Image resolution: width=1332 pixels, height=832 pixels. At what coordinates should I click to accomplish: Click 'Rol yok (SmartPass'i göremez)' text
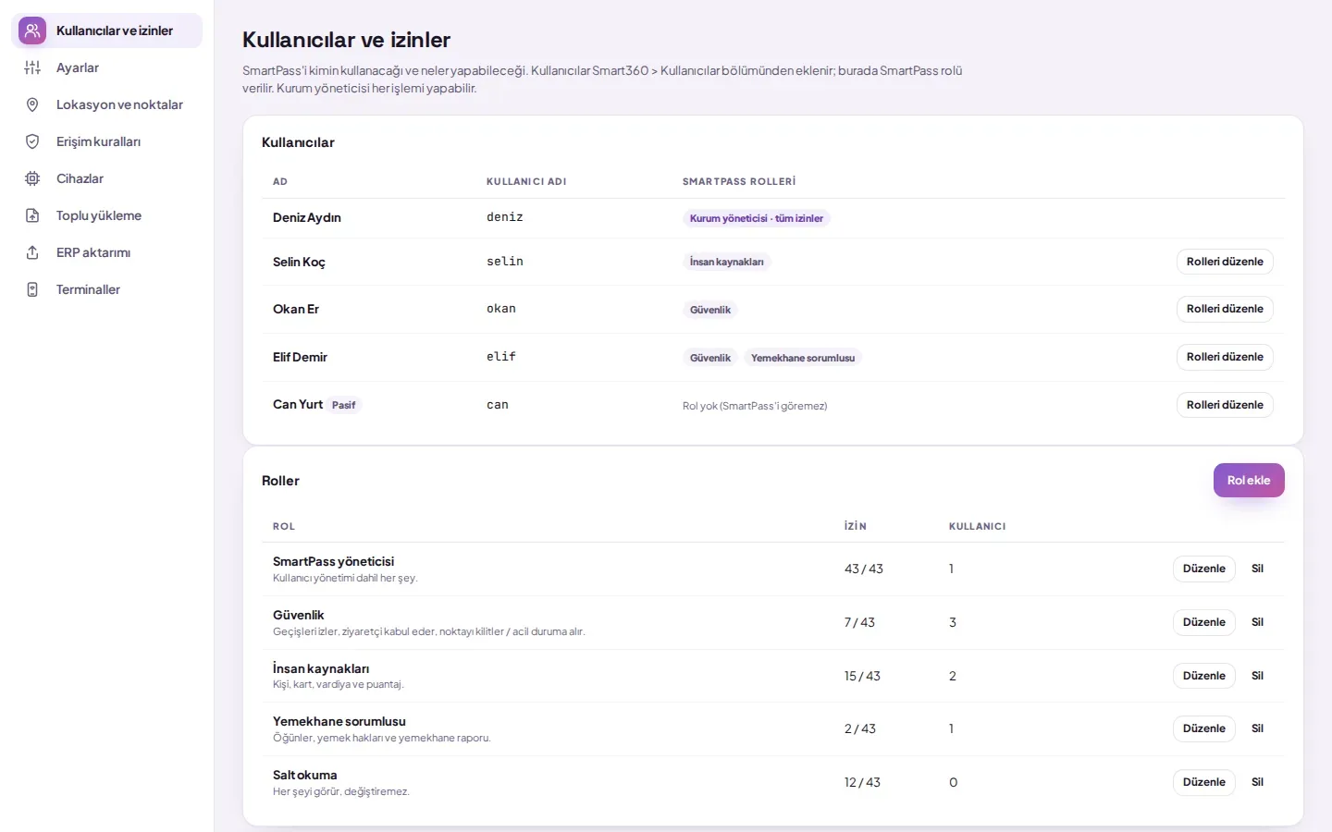755,406
